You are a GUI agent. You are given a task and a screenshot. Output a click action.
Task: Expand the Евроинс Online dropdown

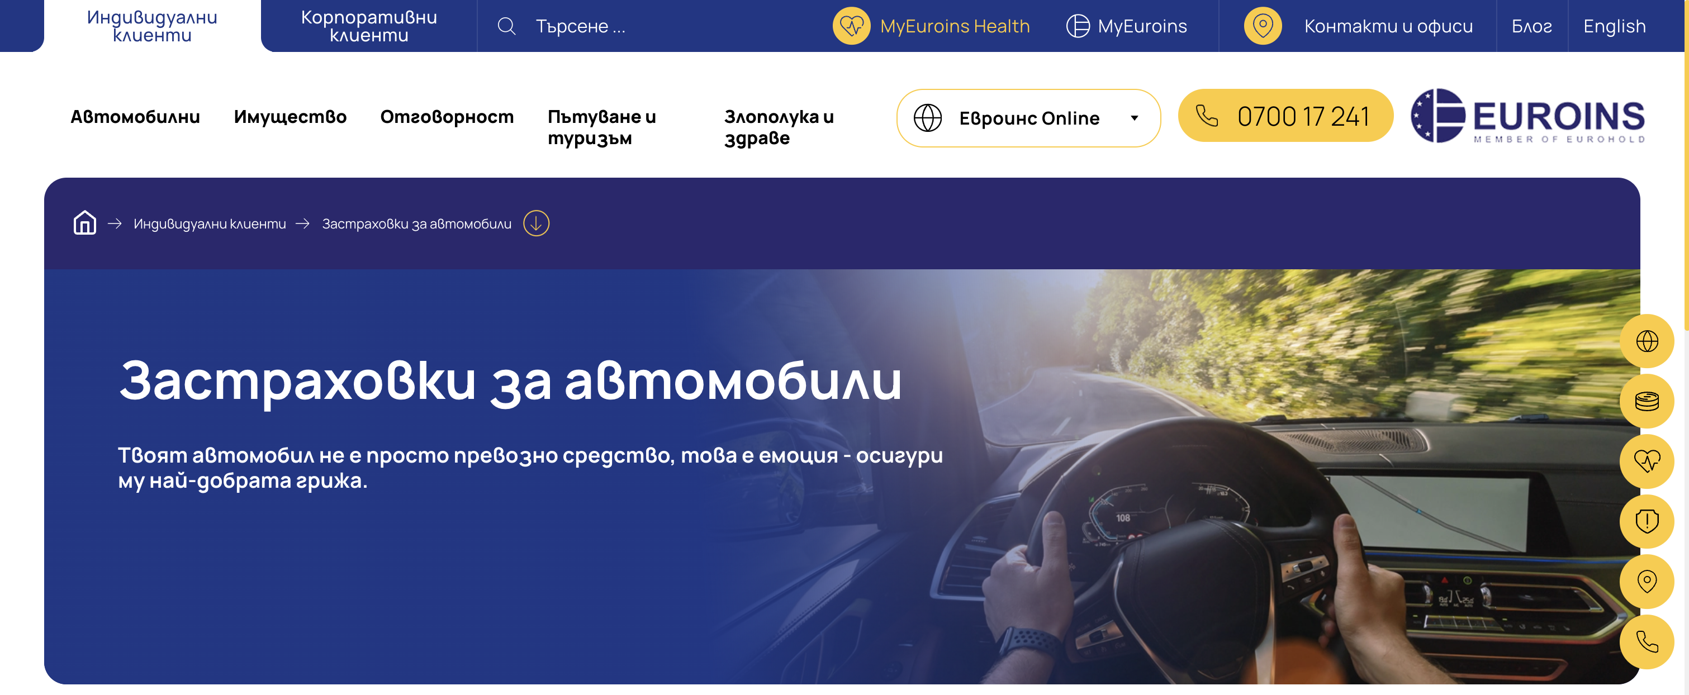pyautogui.click(x=1028, y=118)
